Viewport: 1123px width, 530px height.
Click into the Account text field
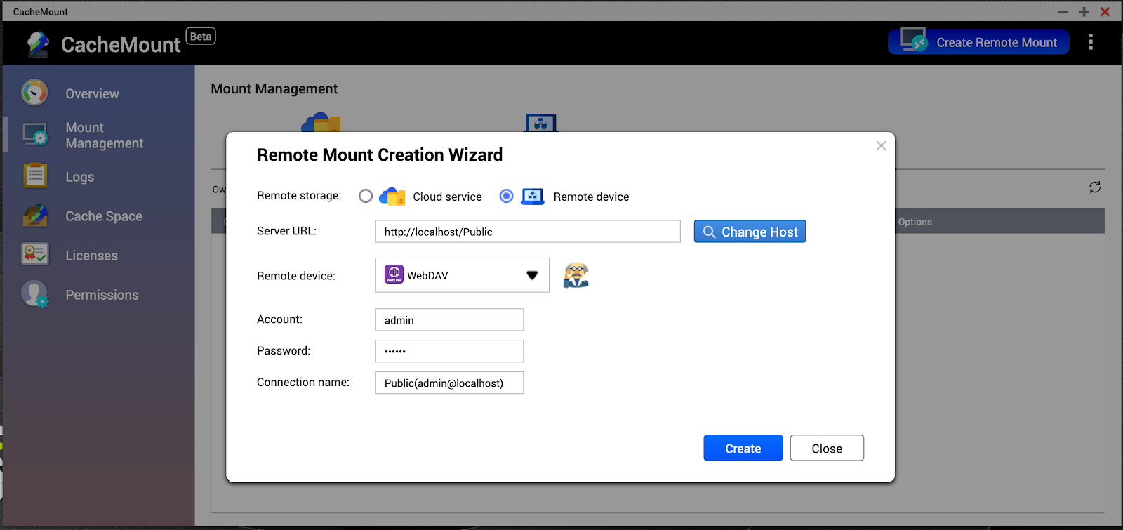click(449, 320)
